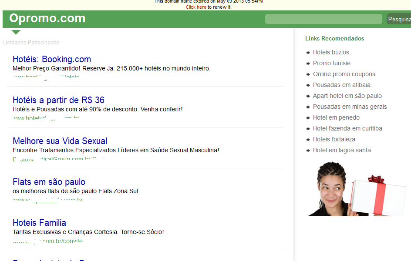411x261 pixels.
Task: Open 'Hotel em lagoa santa' link
Action: tap(342, 150)
